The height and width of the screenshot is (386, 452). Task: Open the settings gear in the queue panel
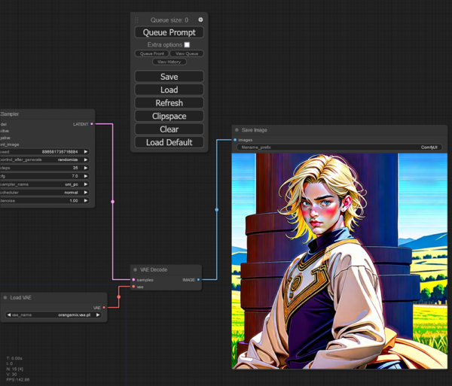pos(200,20)
